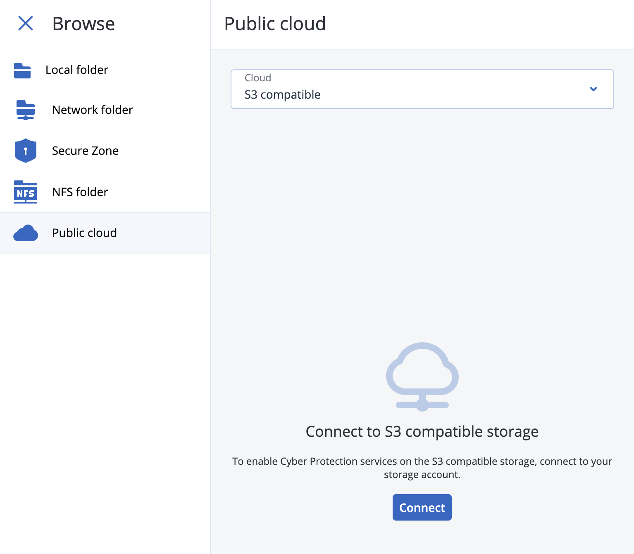Click the NFS folder icon
Image resolution: width=634 pixels, height=554 pixels.
pyautogui.click(x=25, y=192)
